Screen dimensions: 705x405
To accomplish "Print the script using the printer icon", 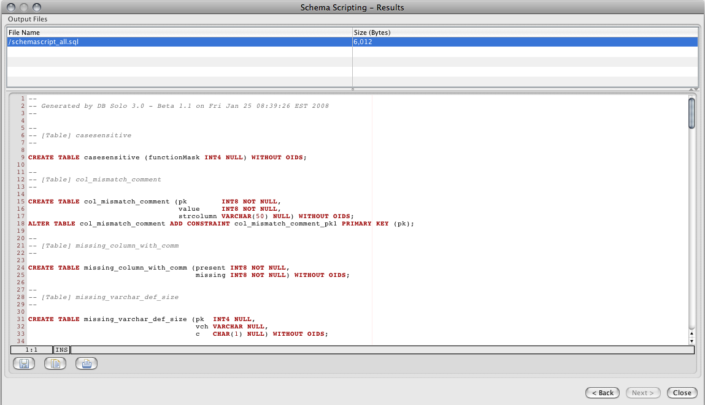I will click(87, 363).
